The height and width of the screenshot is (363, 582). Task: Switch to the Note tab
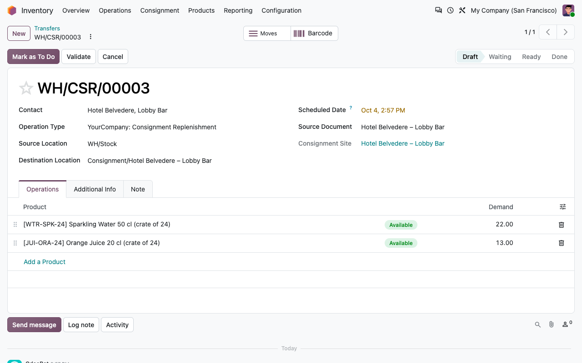pos(138,189)
